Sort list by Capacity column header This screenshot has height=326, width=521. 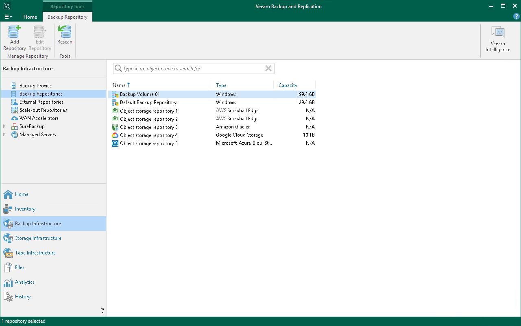(x=288, y=85)
